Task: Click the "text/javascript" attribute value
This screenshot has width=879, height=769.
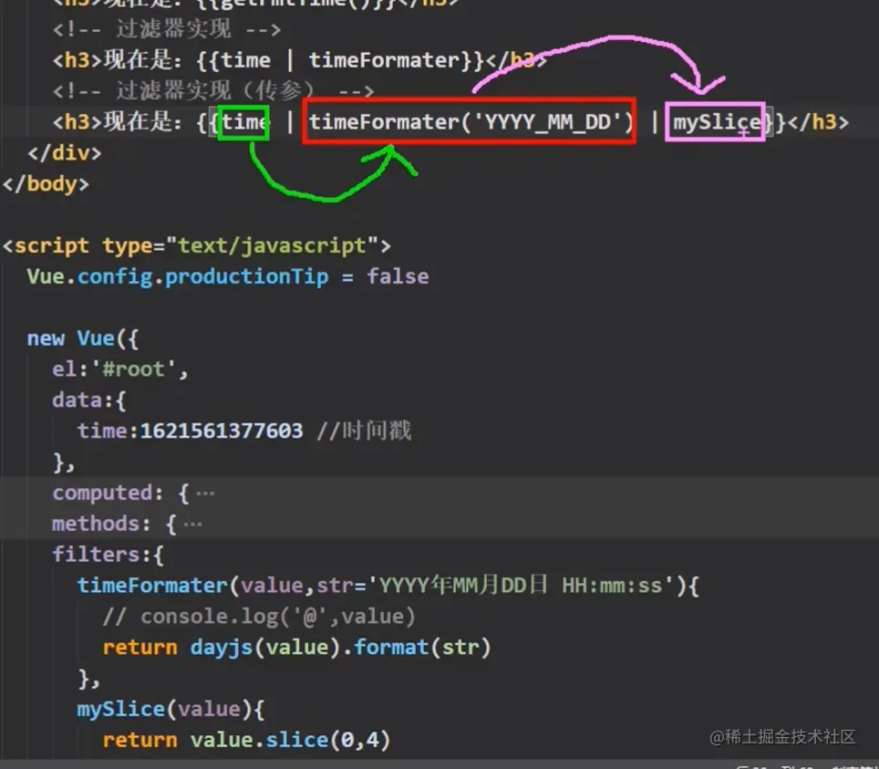Action: tap(273, 245)
